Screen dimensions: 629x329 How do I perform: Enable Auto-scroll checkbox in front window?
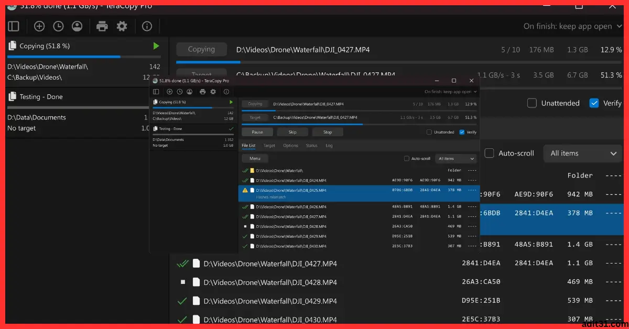407,158
